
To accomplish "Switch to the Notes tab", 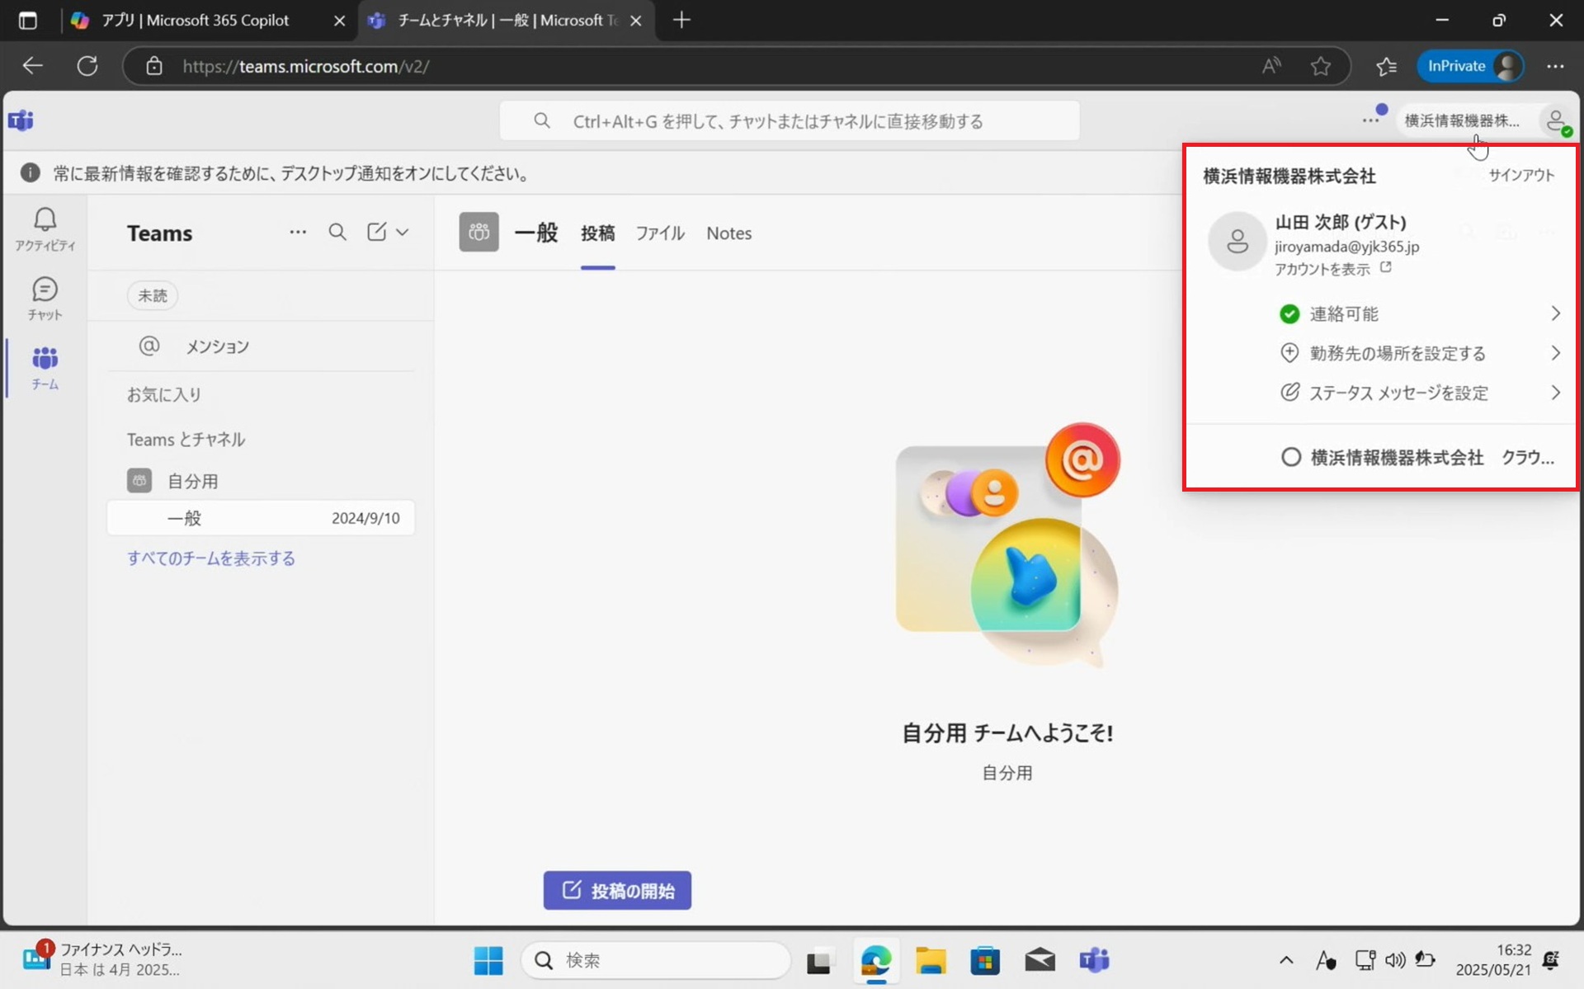I will [x=728, y=233].
